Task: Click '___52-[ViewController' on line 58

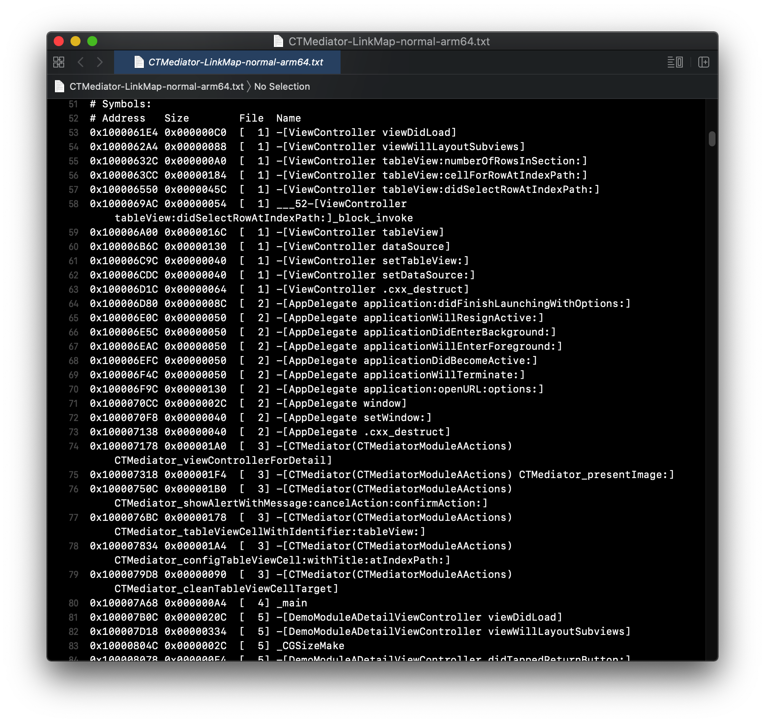Action: tap(341, 204)
